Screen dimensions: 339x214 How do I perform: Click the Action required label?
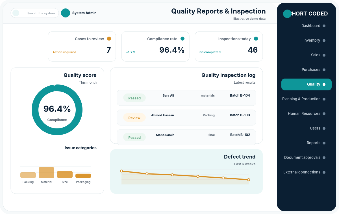point(64,52)
